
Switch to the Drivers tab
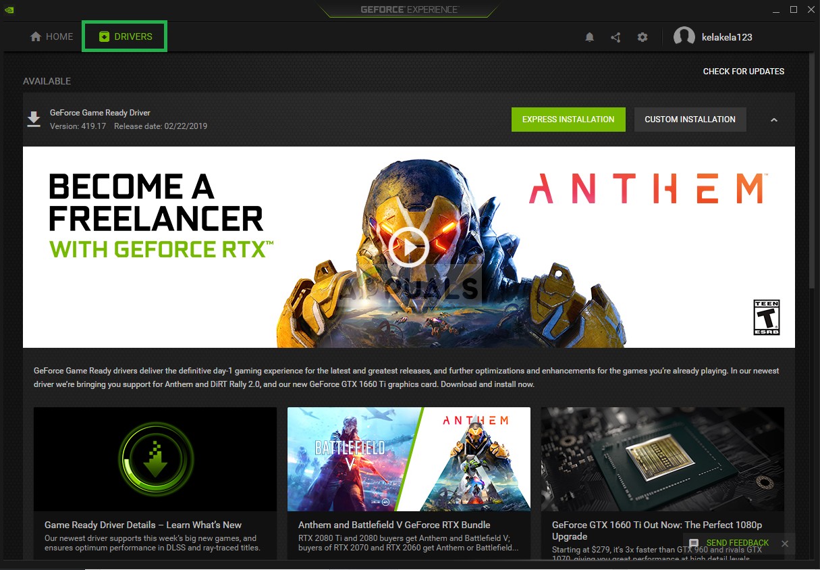click(x=125, y=36)
